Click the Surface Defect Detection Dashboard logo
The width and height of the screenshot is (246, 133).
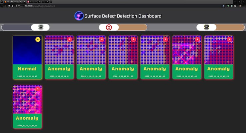[79, 16]
